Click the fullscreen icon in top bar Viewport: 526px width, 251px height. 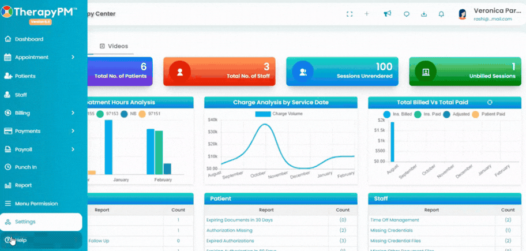click(x=349, y=14)
